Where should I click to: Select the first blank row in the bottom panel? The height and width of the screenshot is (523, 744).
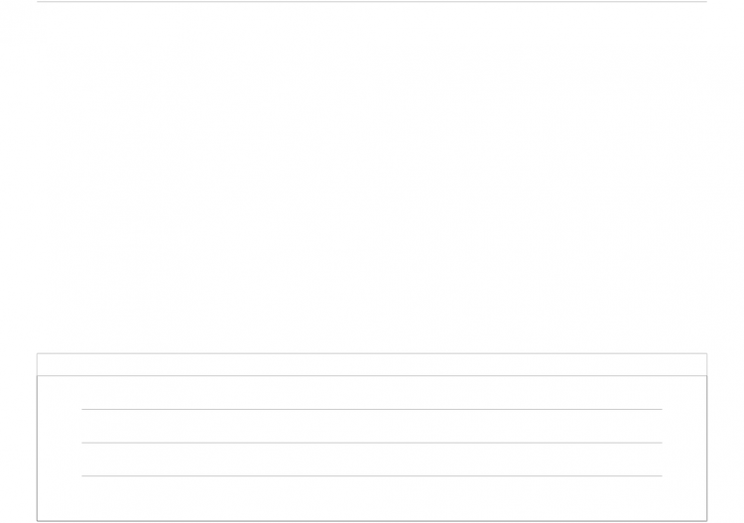[x=372, y=392]
